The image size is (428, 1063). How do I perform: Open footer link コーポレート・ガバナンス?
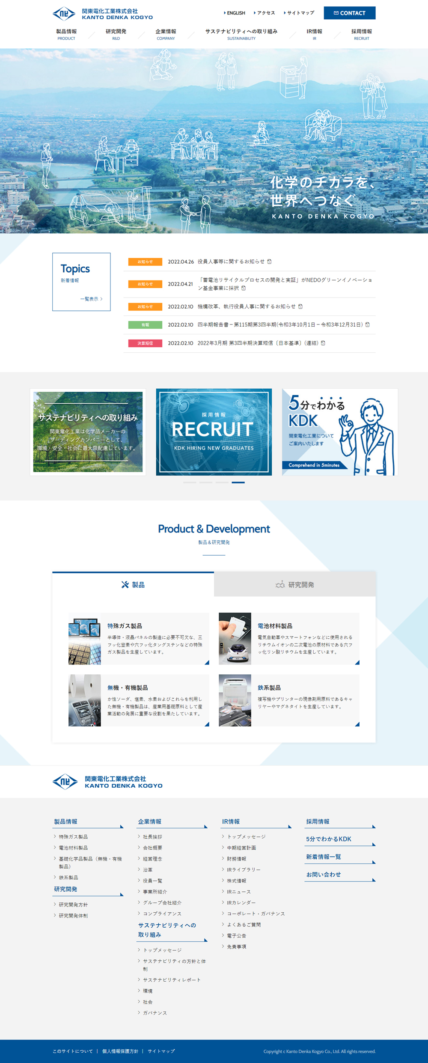[256, 914]
